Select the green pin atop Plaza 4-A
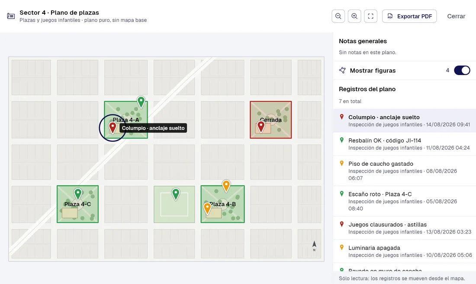This screenshot has height=284, width=476. [x=141, y=102]
